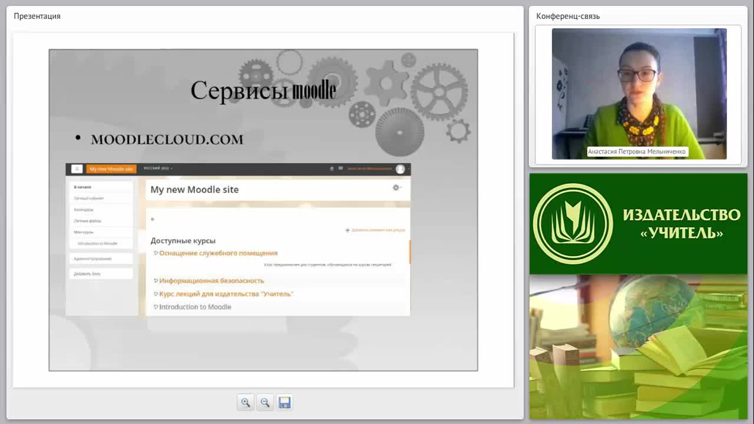The image size is (754, 424).
Task: Zoom in the presentation with magnifier plus
Action: point(246,402)
